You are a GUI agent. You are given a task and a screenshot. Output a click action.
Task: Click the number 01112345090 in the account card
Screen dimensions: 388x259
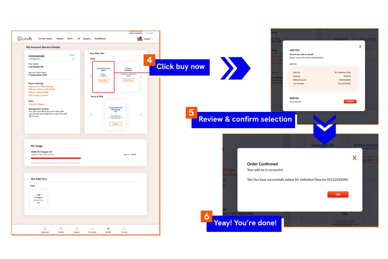coord(37,56)
